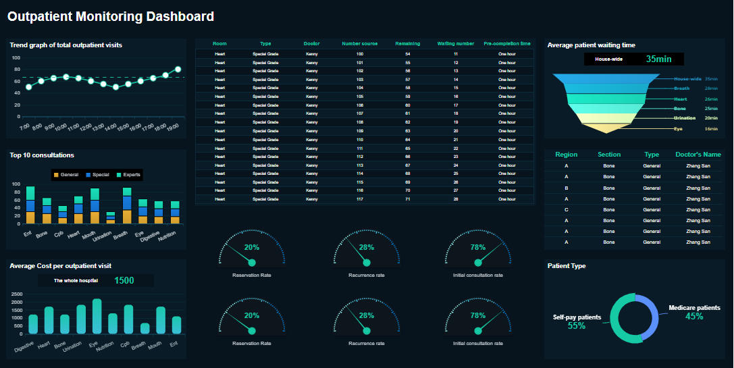Click the 'Patient Type' panel heading
734x368 pixels.
(567, 265)
